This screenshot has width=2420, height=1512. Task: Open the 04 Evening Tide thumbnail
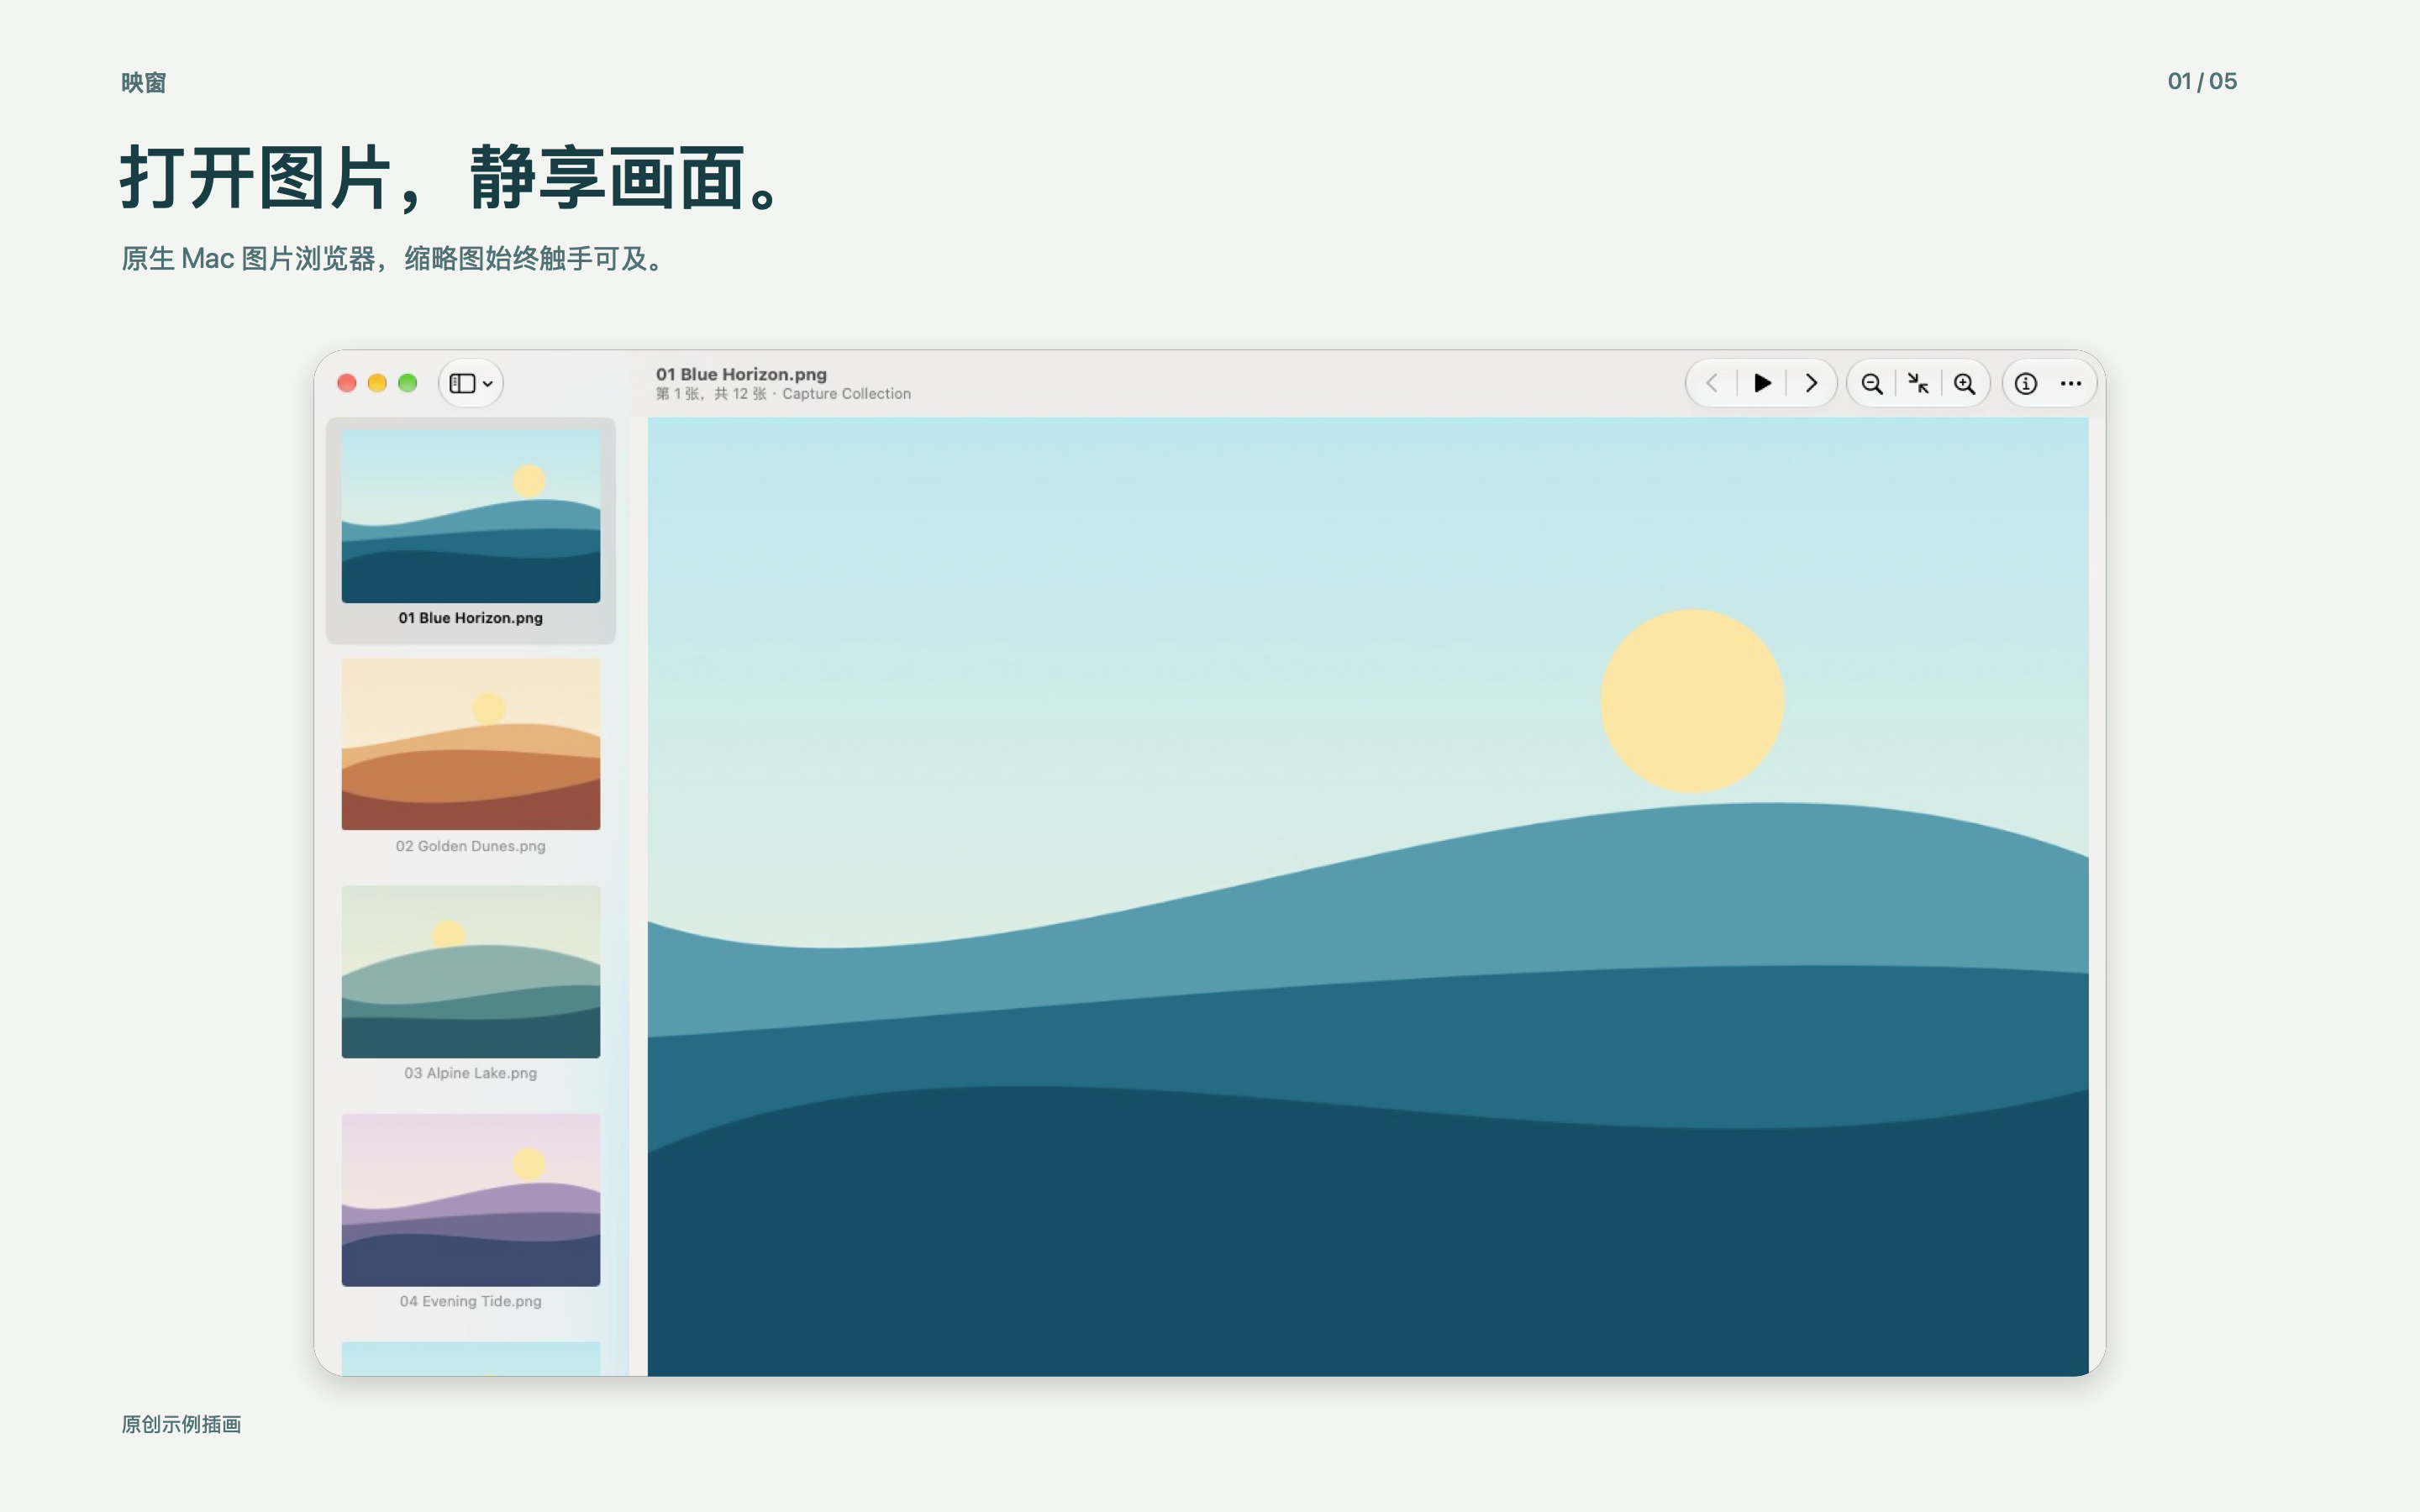coord(471,1200)
